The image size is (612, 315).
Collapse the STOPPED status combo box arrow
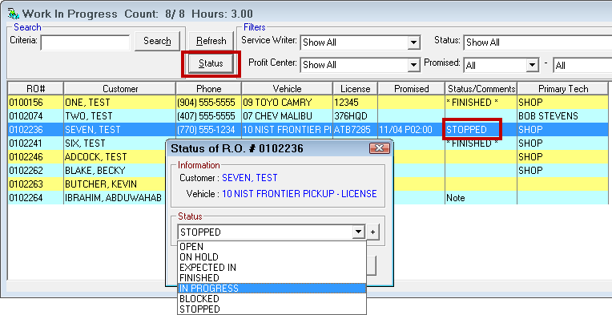click(x=358, y=232)
